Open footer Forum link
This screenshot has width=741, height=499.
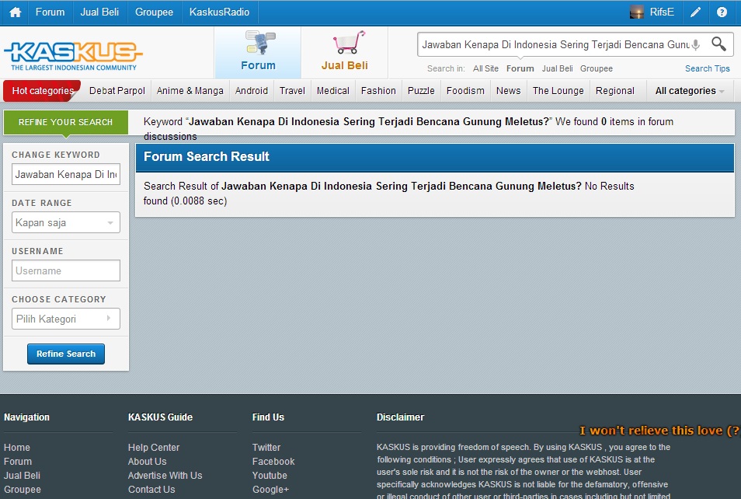click(x=18, y=462)
